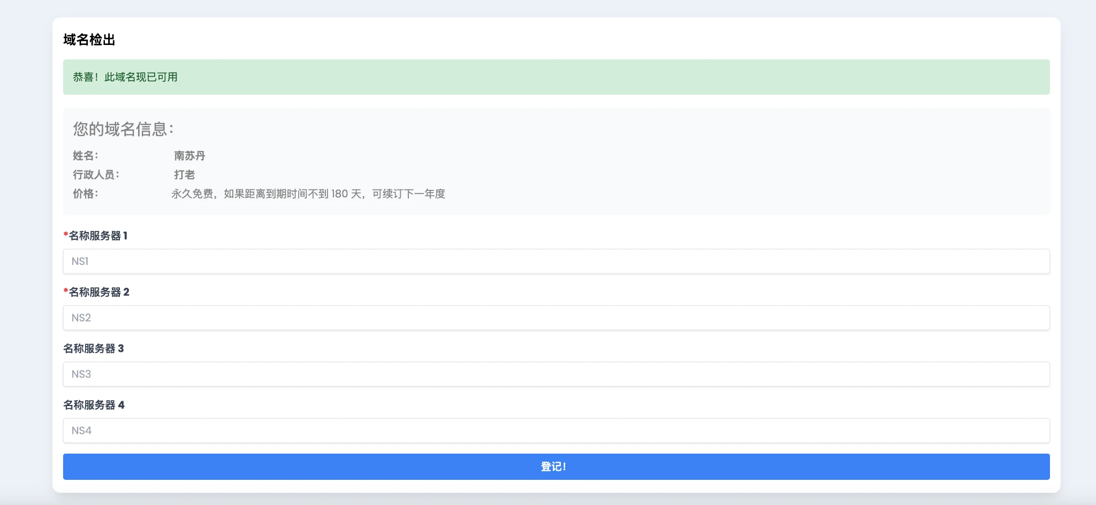1096x505 pixels.
Task: Click the 价格 label
Action: (86, 194)
